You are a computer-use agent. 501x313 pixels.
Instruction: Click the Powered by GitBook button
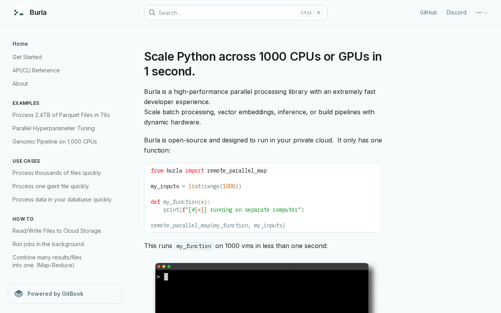point(65,294)
